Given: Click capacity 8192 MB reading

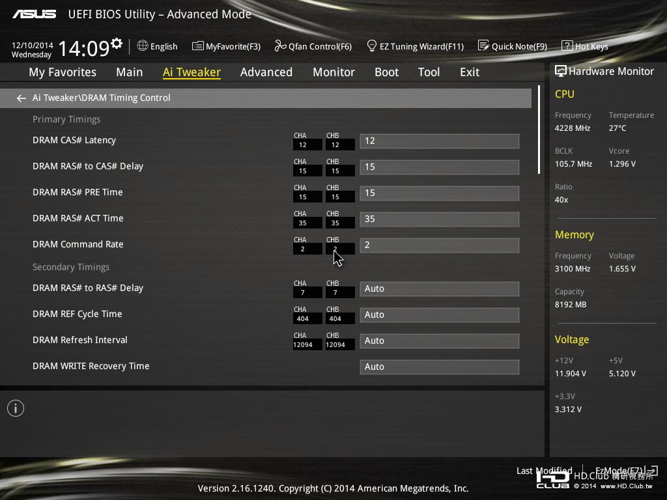Looking at the screenshot, I should [571, 305].
